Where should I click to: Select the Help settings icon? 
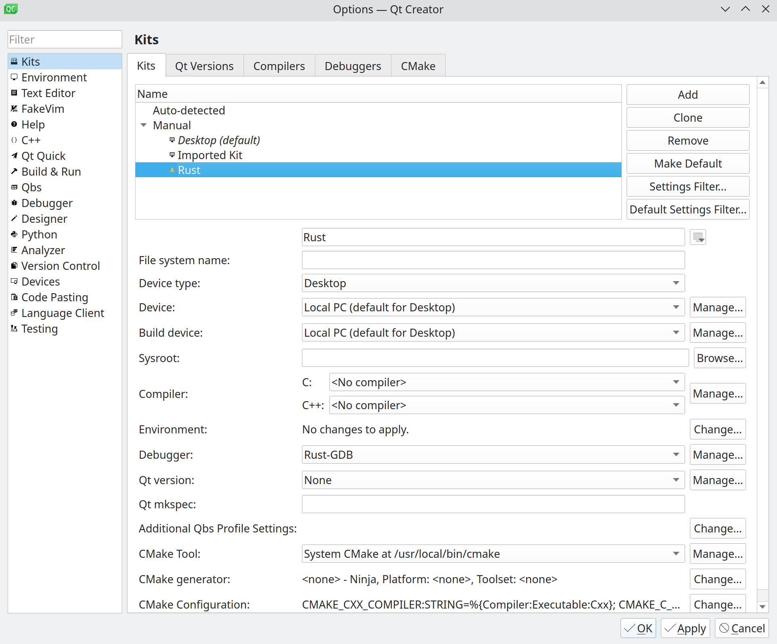click(14, 124)
